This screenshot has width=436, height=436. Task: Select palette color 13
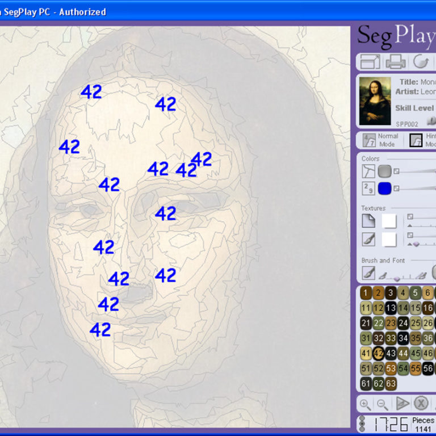click(x=391, y=308)
